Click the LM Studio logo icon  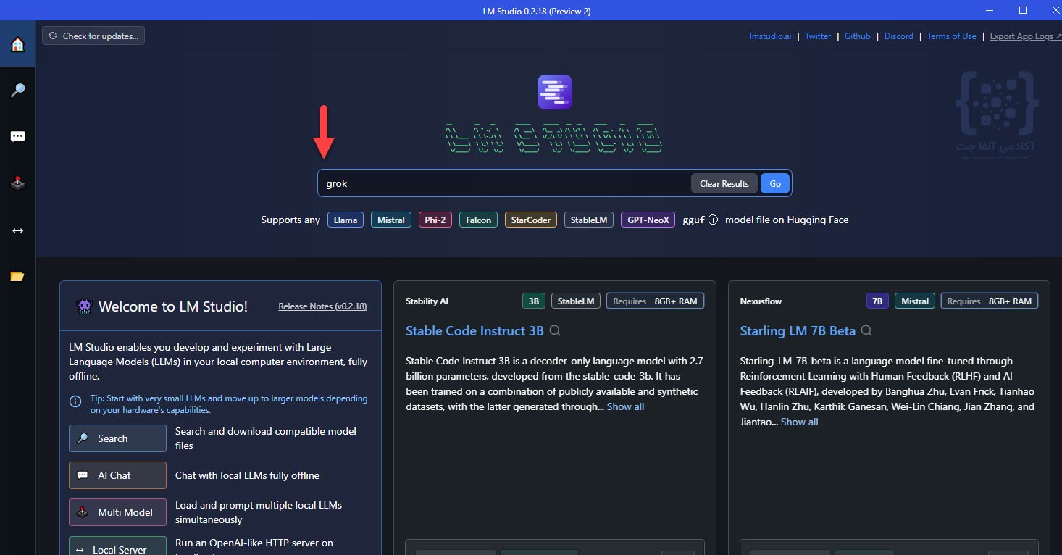[555, 92]
